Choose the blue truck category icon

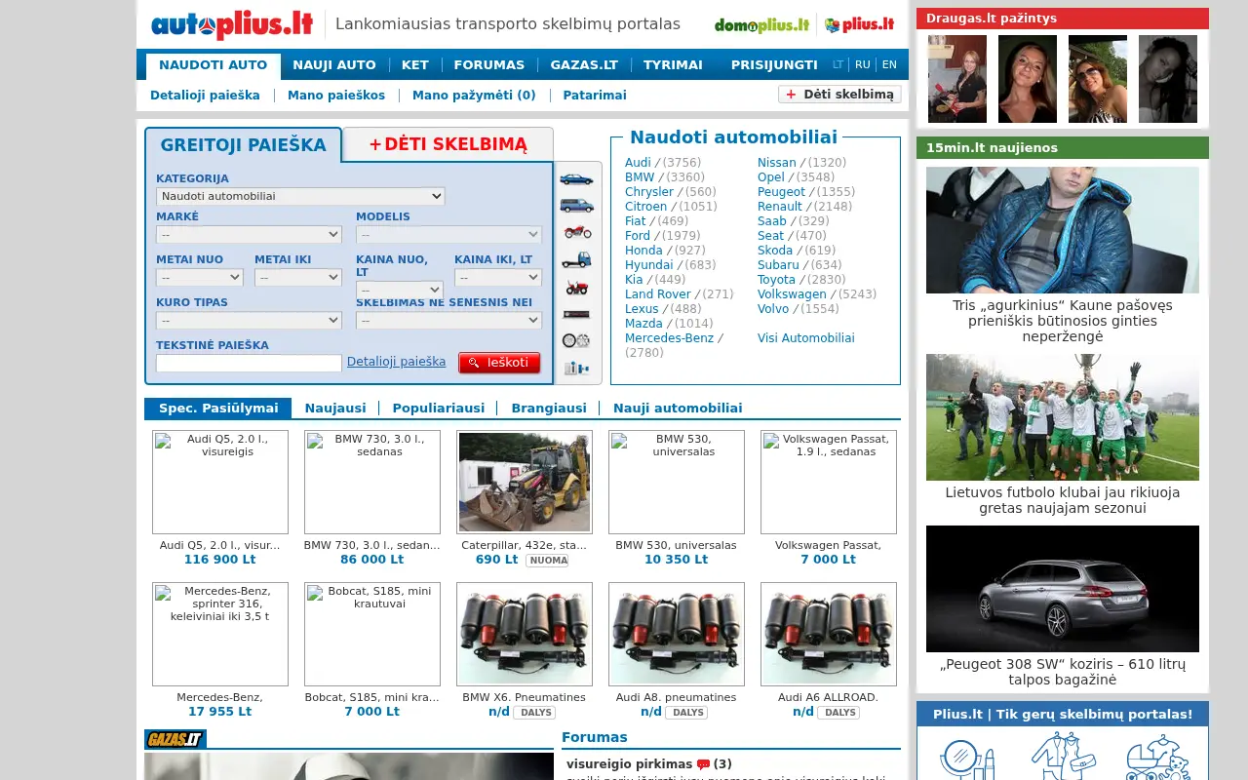pyautogui.click(x=576, y=259)
